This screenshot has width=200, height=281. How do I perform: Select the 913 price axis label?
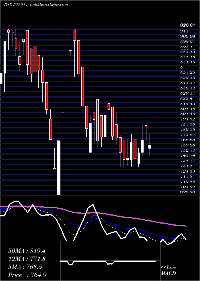tap(184, 31)
